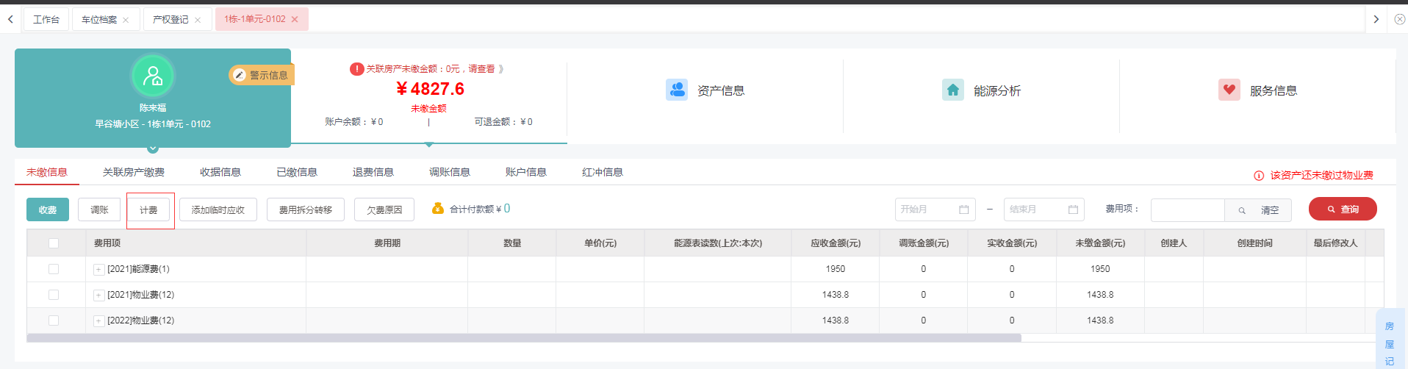1408x369 pixels.
Task: Click the table horizontal scrollbar
Action: pos(524,338)
